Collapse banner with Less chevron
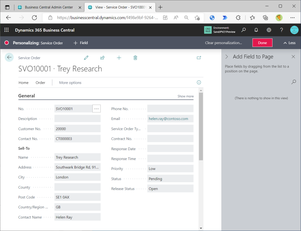The width and height of the screenshot is (301, 231). point(290,43)
